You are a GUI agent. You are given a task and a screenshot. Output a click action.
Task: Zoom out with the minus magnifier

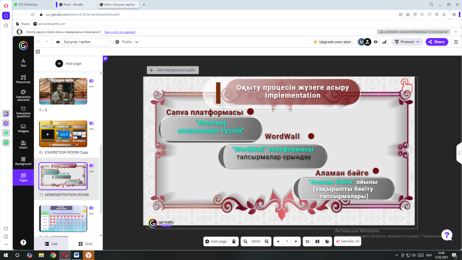[x=245, y=241]
